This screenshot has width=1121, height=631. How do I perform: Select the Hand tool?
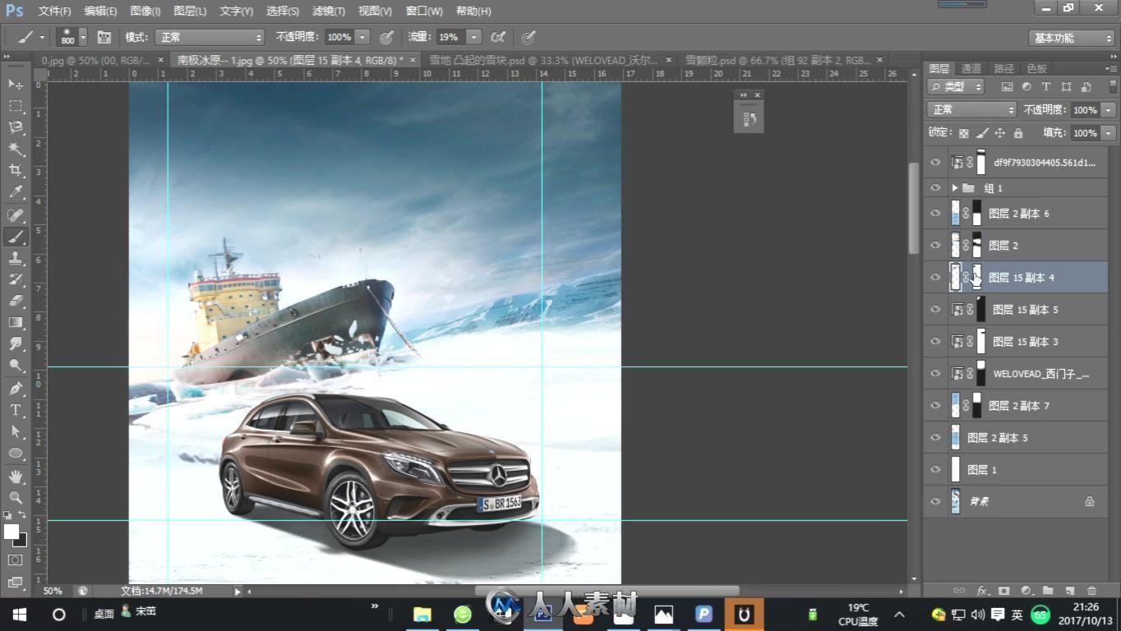pos(15,476)
